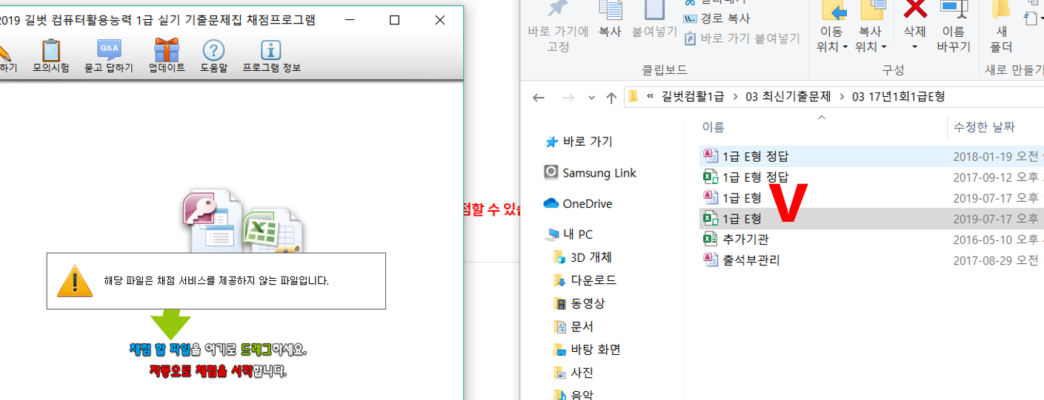Select OneDrive in the navigation pane
Screen dimensions: 1044x400
[x=587, y=203]
